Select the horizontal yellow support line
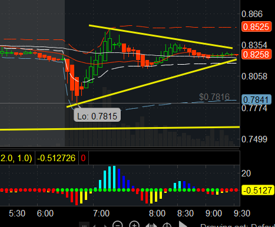The width and height of the screenshot is (275, 227). [x=120, y=128]
